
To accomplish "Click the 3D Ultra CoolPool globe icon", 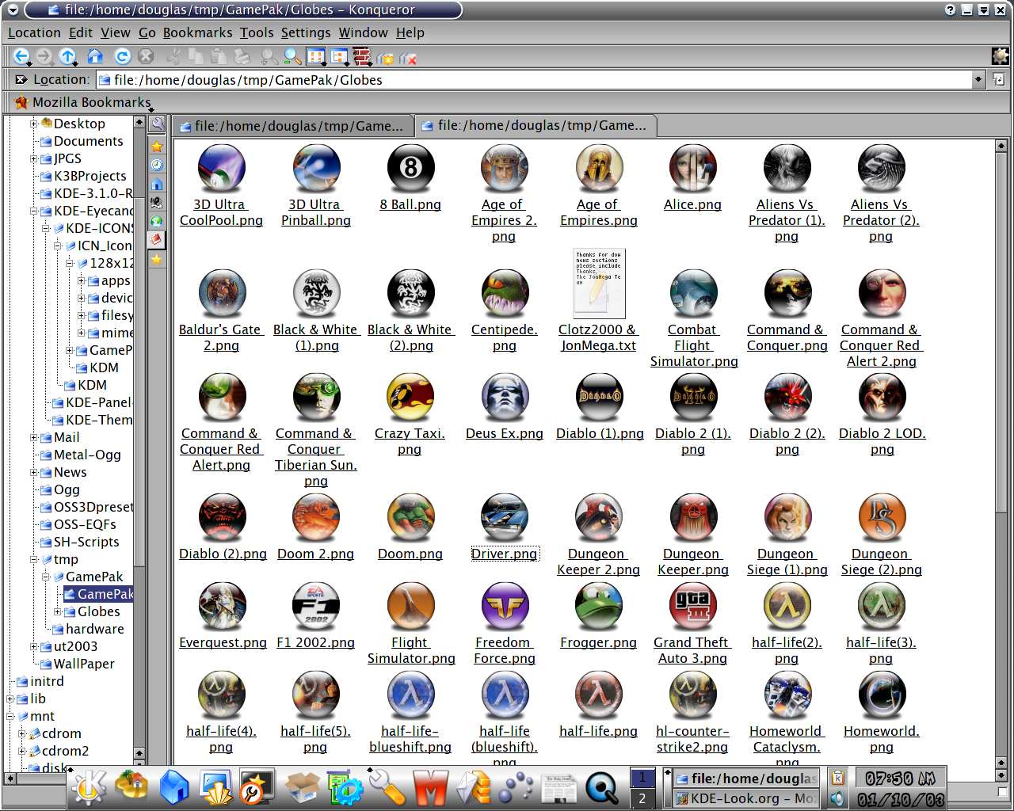I will [221, 168].
